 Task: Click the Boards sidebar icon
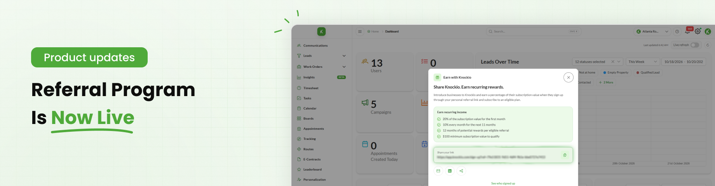click(299, 118)
